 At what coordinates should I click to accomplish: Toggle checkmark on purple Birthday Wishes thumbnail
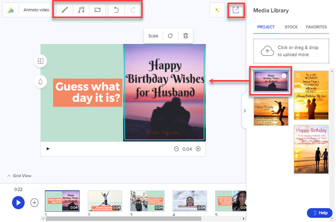(x=284, y=75)
